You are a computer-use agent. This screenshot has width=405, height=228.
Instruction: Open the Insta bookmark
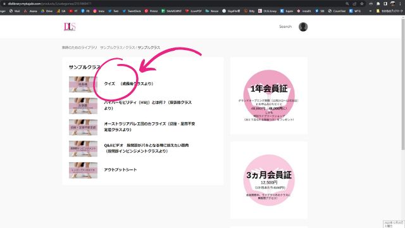99,11
